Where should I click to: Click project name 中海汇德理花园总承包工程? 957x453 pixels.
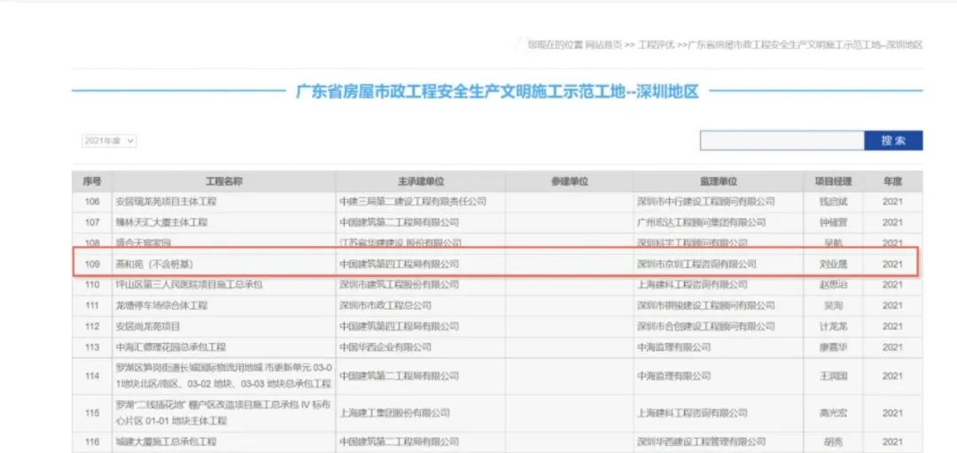tap(171, 347)
